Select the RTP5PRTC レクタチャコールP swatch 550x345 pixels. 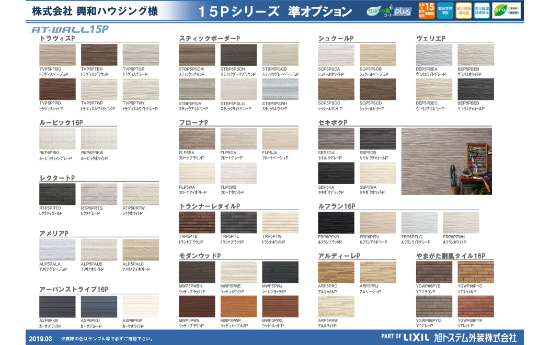[57, 194]
